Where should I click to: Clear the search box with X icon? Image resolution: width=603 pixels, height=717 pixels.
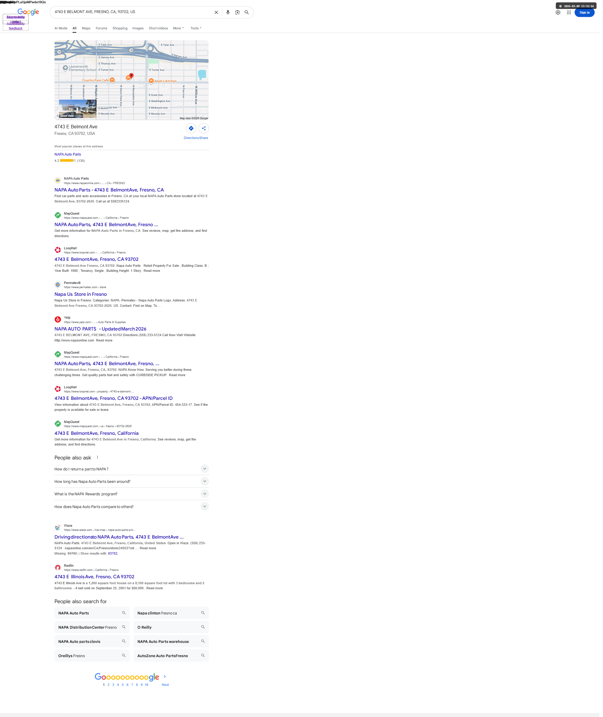click(x=216, y=12)
